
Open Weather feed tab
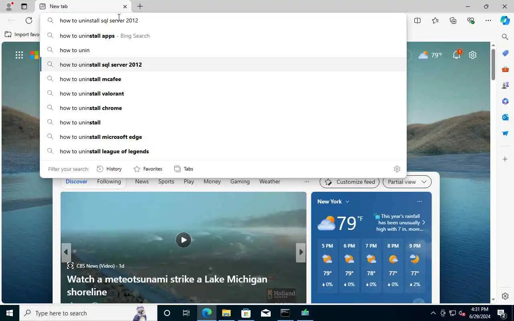click(x=269, y=181)
